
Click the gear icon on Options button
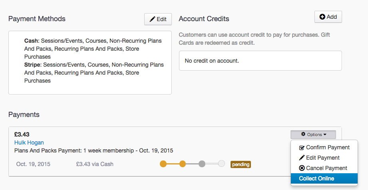[x=303, y=135]
